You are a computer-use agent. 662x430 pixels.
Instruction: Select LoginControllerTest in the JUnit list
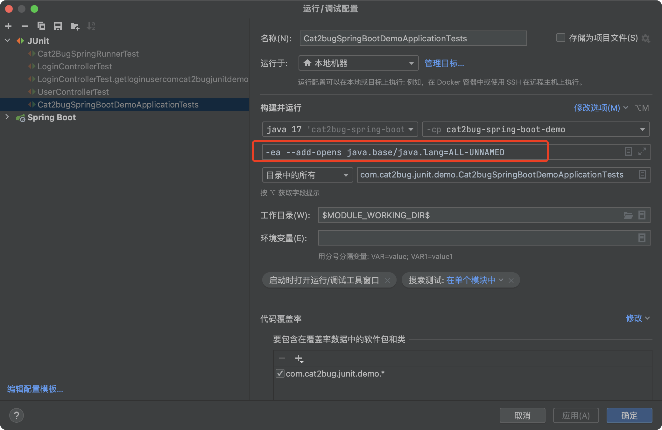point(75,66)
